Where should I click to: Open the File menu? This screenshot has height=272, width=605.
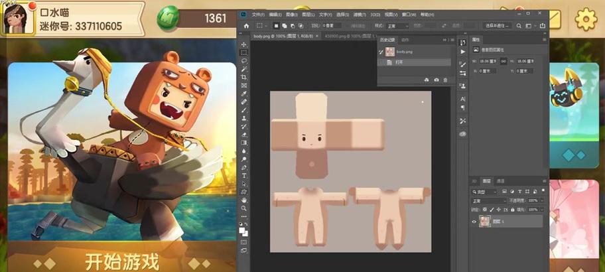[x=258, y=15]
